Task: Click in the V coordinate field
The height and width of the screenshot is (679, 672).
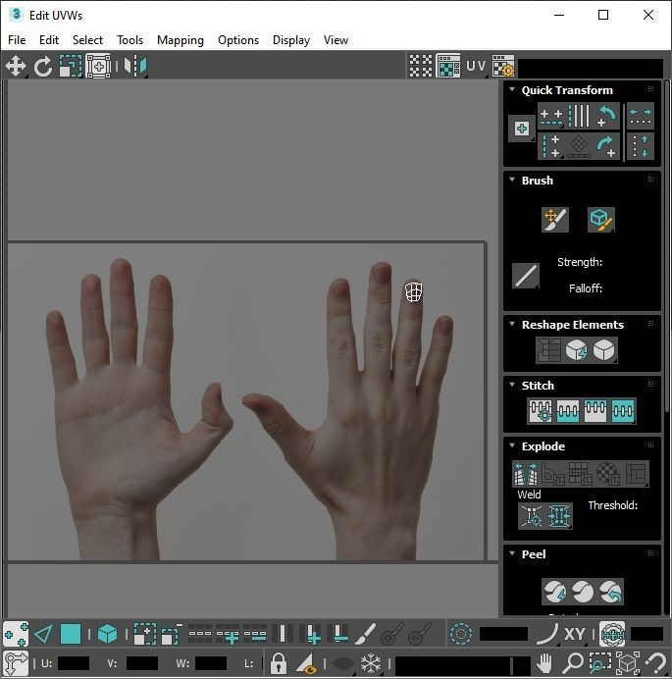Action: pos(142,663)
